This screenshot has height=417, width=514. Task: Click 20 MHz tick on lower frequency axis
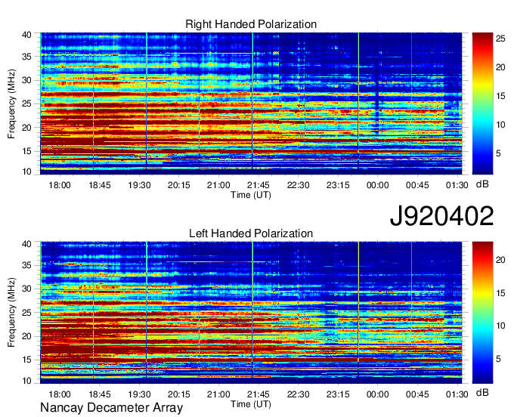click(x=26, y=336)
